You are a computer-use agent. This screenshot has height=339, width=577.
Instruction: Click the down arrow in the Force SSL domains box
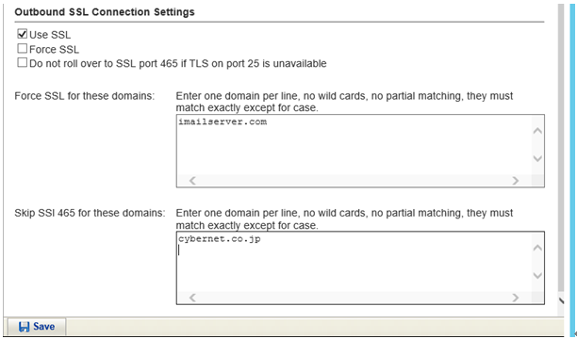[537, 158]
